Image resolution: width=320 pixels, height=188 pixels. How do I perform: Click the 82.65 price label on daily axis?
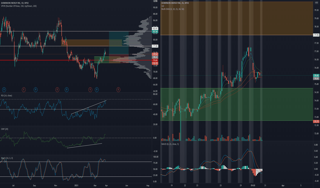pyautogui.click(x=155, y=29)
